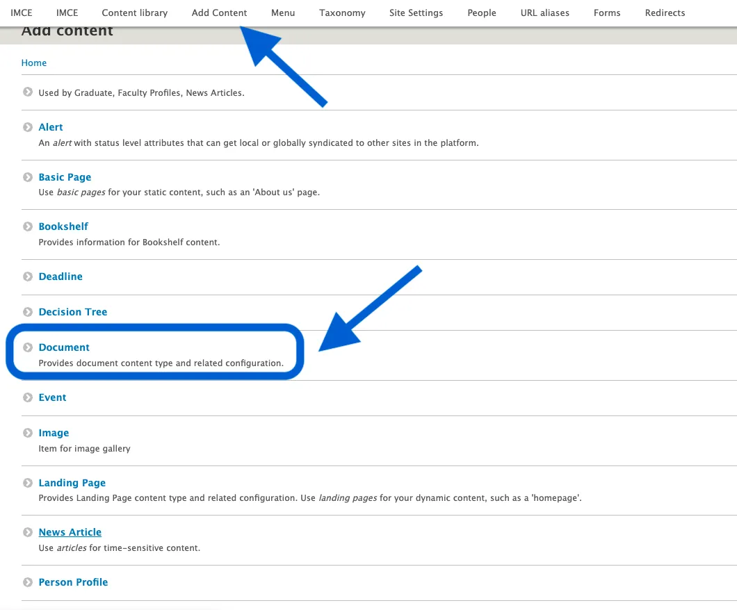737x610 pixels.
Task: Open Site Settings menu item
Action: click(x=416, y=13)
